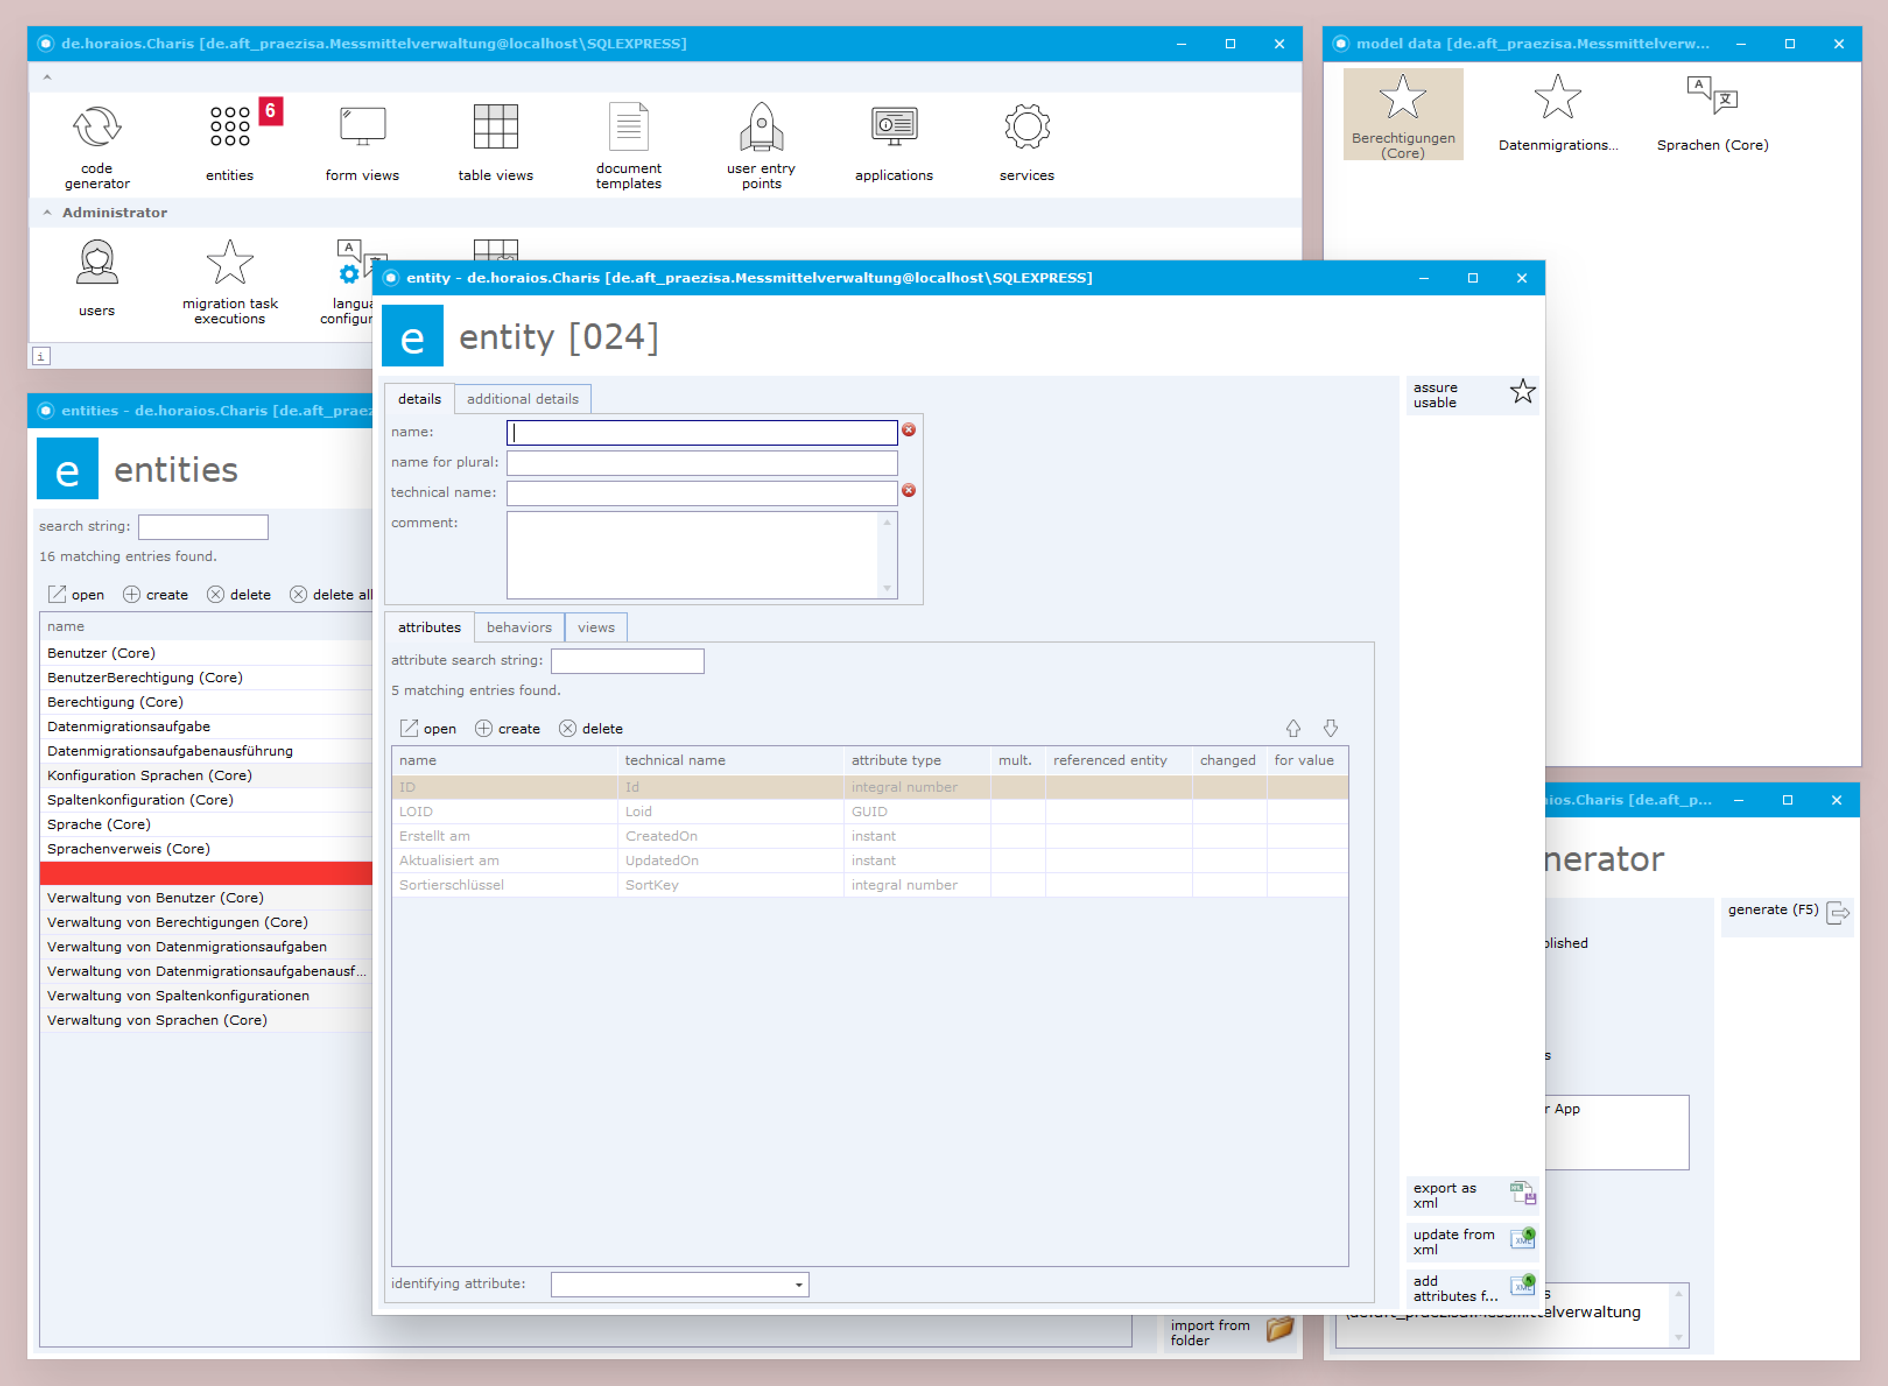1888x1386 pixels.
Task: Click add attributes f... button
Action: pyautogui.click(x=1472, y=1288)
